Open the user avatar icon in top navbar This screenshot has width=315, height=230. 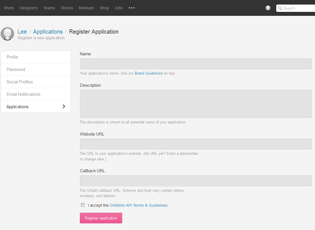coord(268,8)
